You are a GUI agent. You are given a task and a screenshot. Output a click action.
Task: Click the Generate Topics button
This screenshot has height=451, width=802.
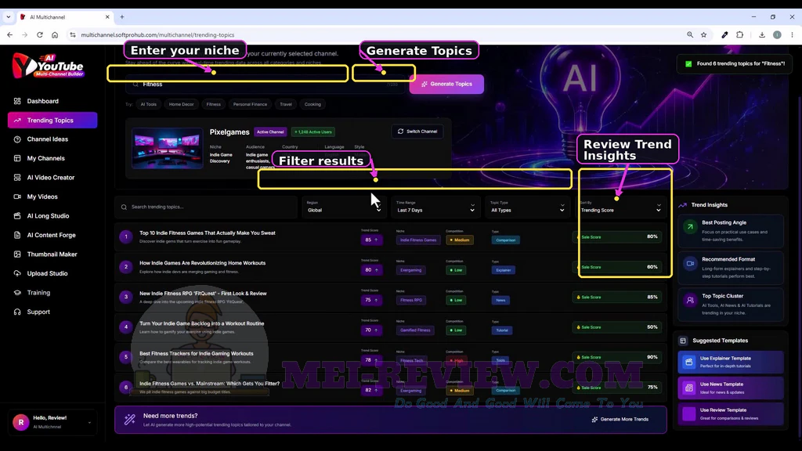[446, 84]
